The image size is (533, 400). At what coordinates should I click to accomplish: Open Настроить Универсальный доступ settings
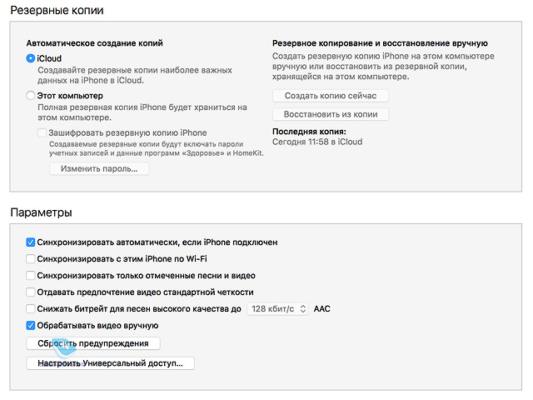pyautogui.click(x=111, y=363)
